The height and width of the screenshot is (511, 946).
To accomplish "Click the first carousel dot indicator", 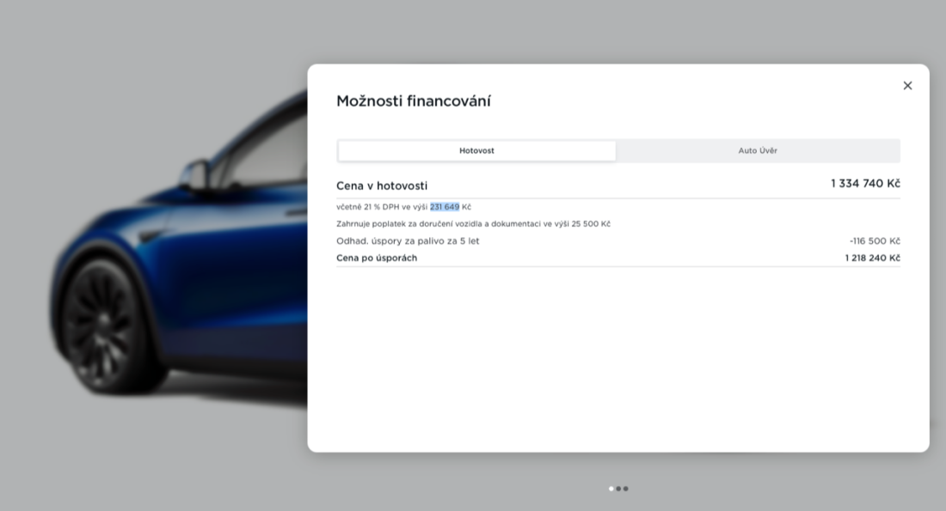I will coord(611,489).
